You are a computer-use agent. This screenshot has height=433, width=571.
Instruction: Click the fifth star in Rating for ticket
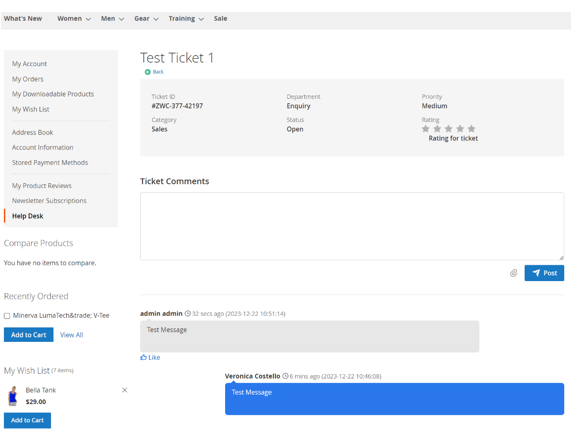471,128
